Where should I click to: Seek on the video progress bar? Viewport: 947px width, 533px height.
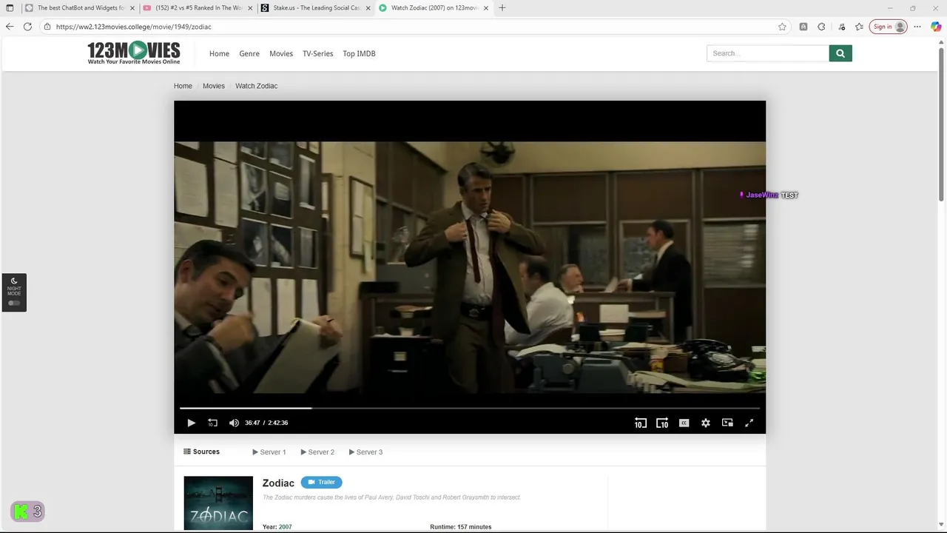point(470,408)
